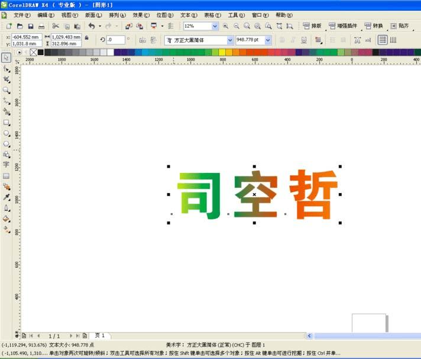This screenshot has width=421, height=359.
Task: Pick the white palette swatch
Action: [111, 52]
